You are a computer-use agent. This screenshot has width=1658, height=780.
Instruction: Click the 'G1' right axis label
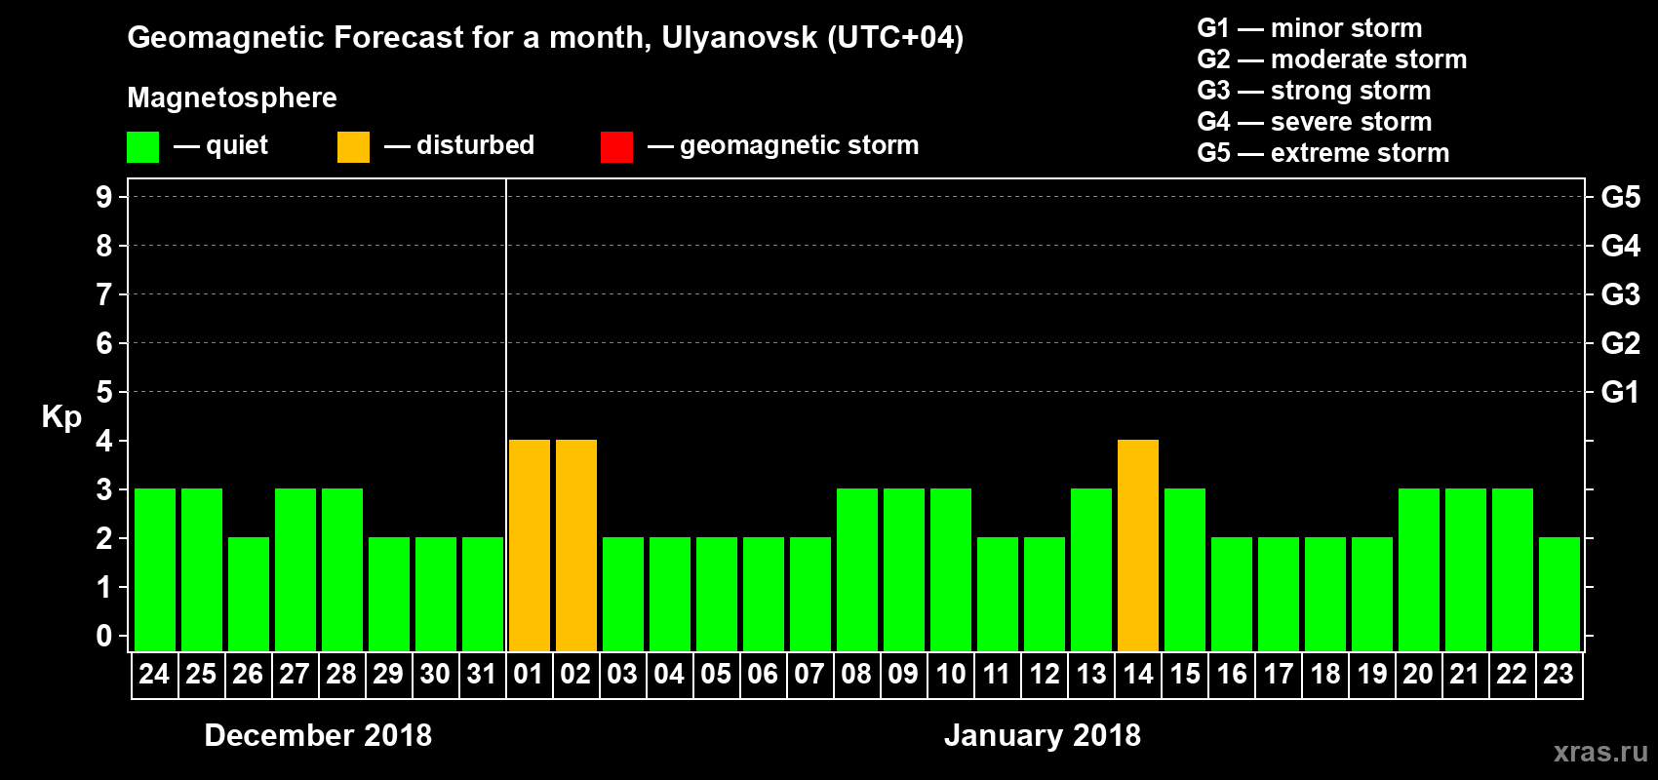[1621, 392]
